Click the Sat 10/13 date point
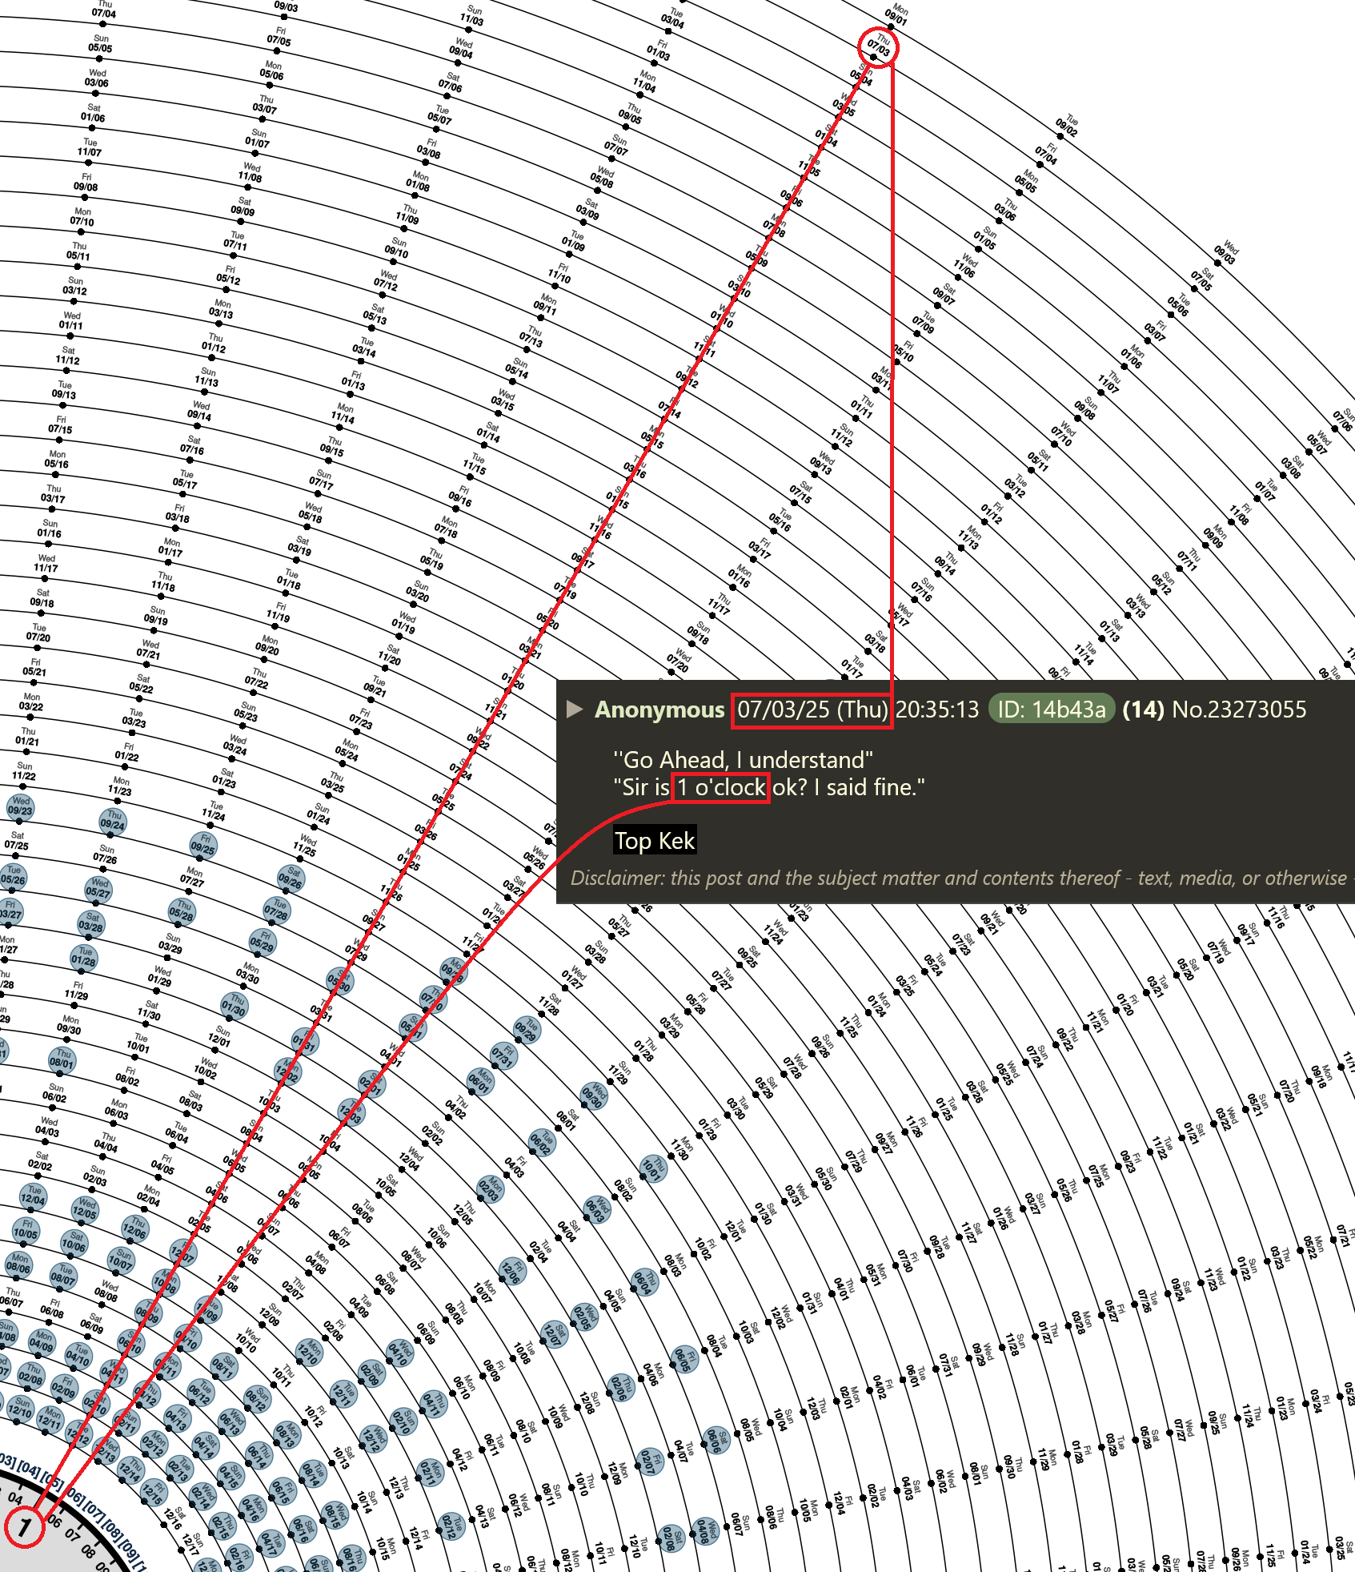This screenshot has height=1572, width=1355. pyautogui.click(x=332, y=1463)
